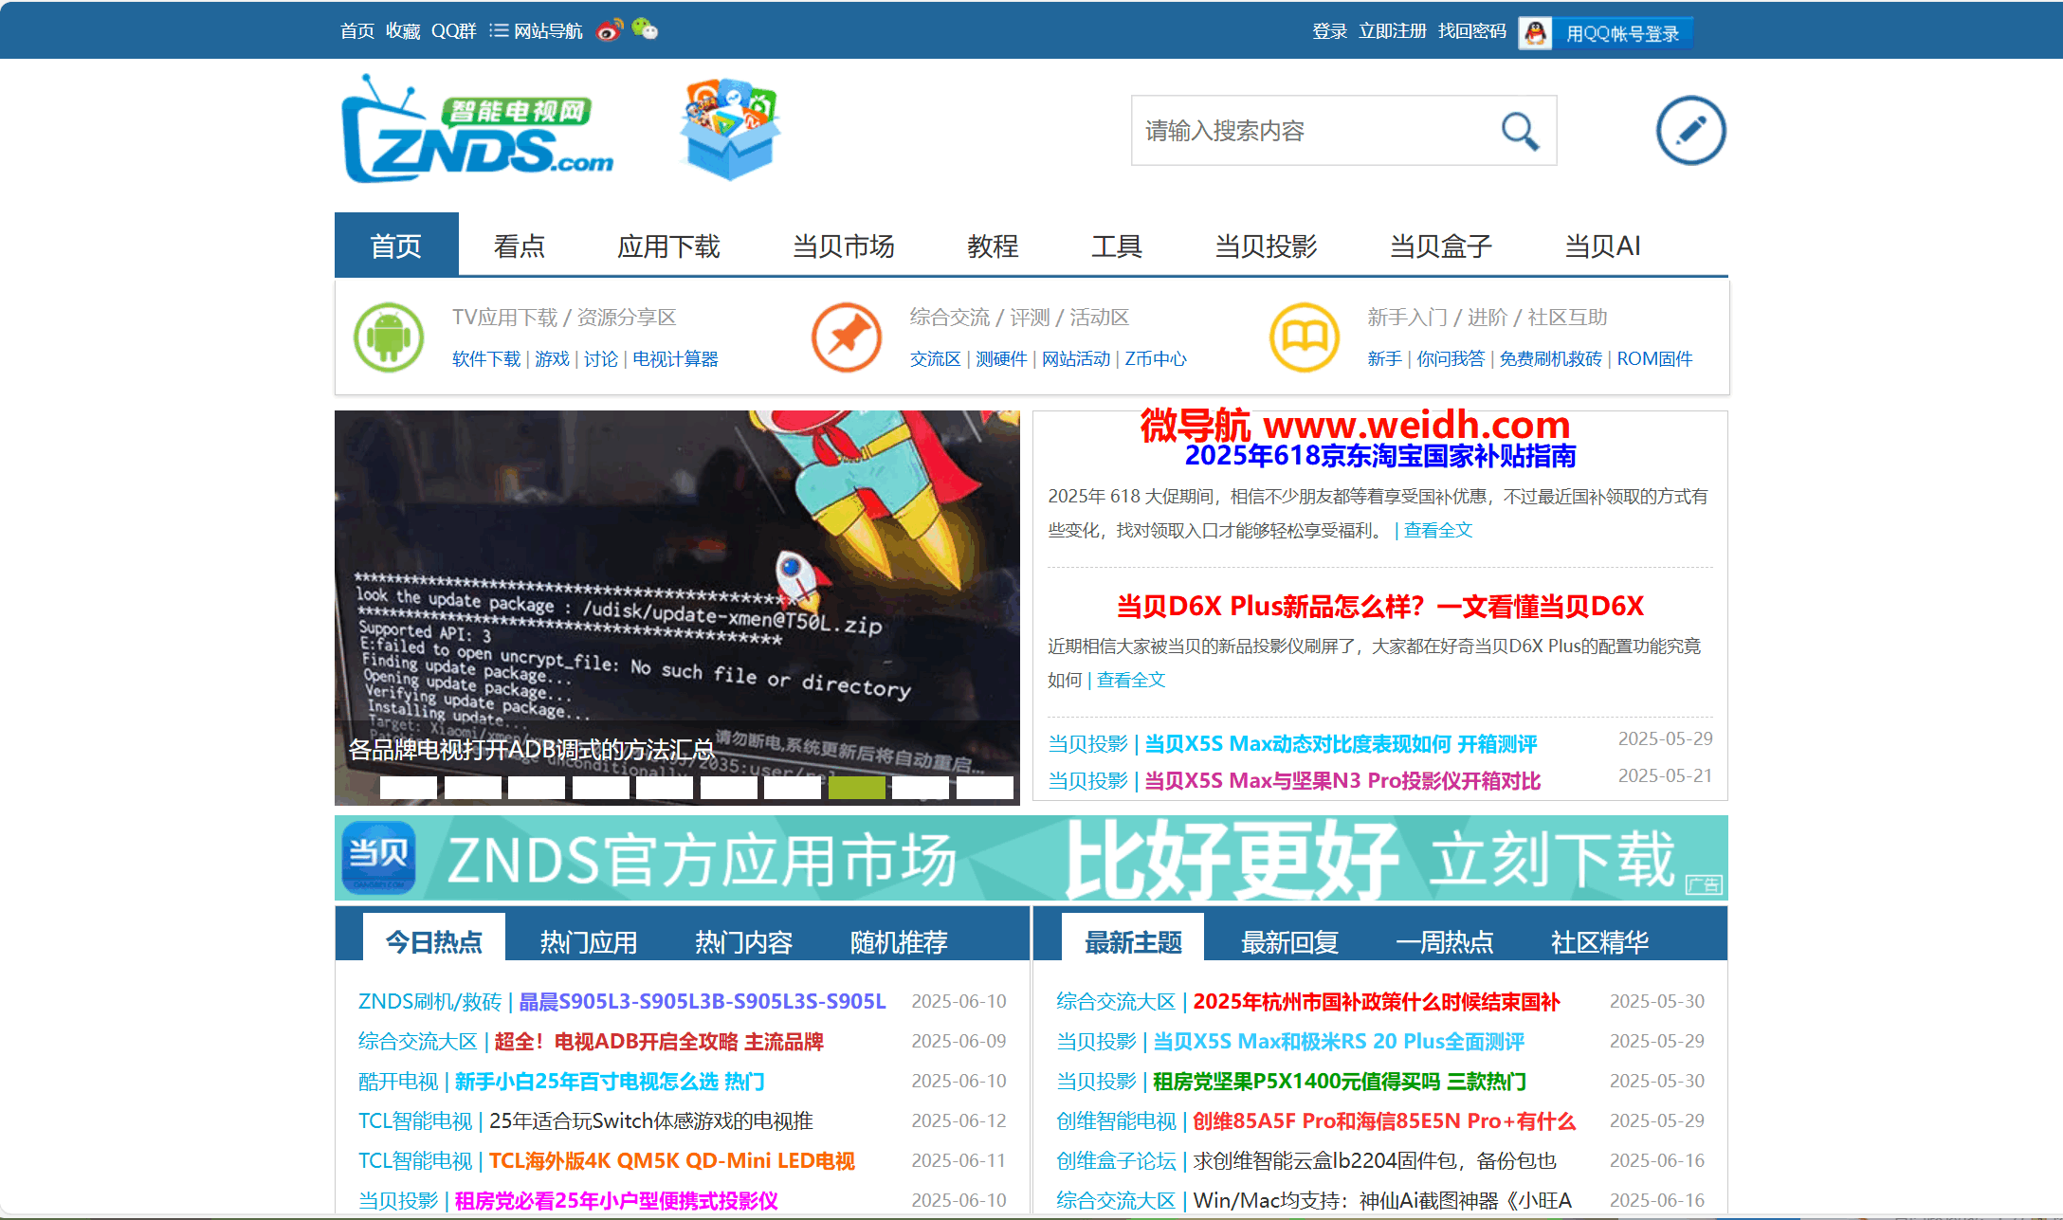The image size is (2063, 1220).
Task: Switch to 今日热点 tab
Action: [x=434, y=941]
